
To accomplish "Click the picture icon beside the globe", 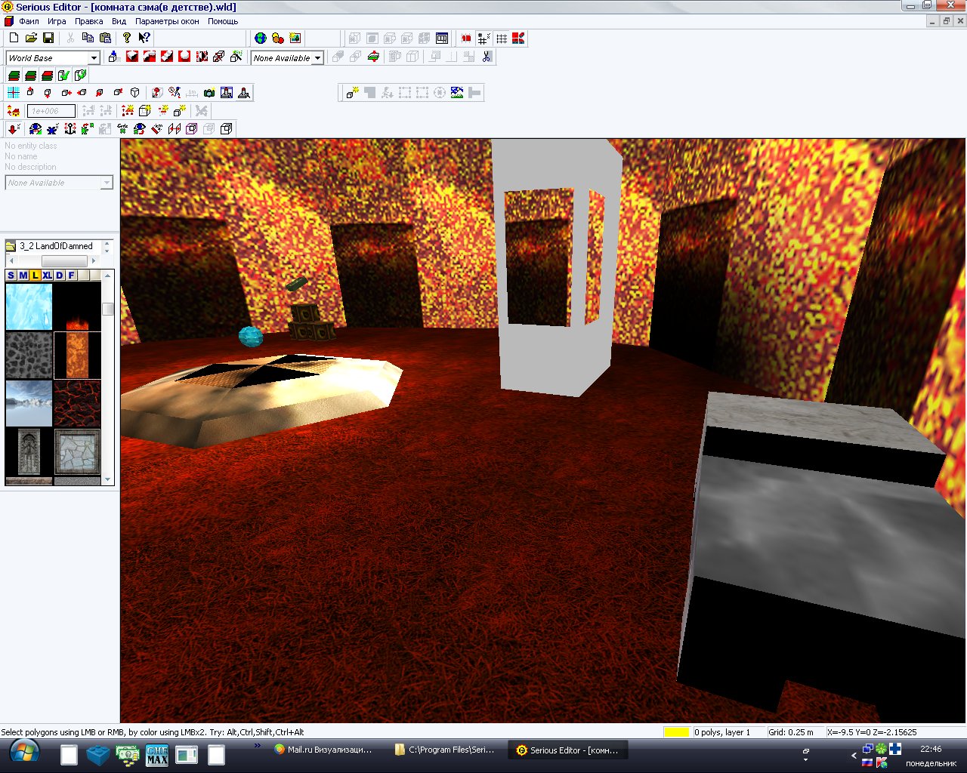I will (295, 38).
